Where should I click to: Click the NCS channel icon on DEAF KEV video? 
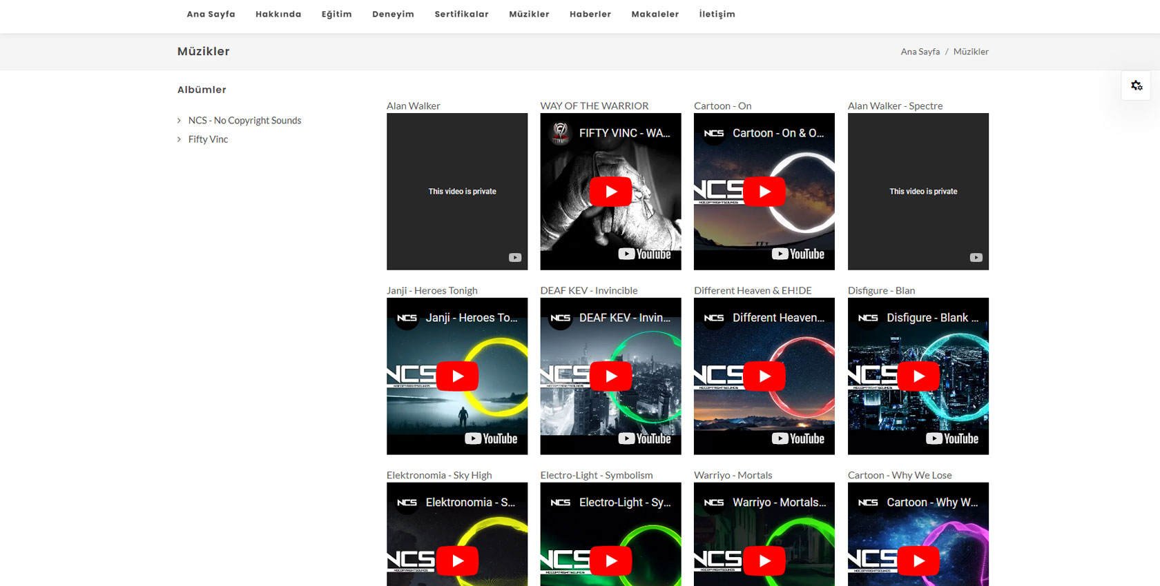point(560,318)
